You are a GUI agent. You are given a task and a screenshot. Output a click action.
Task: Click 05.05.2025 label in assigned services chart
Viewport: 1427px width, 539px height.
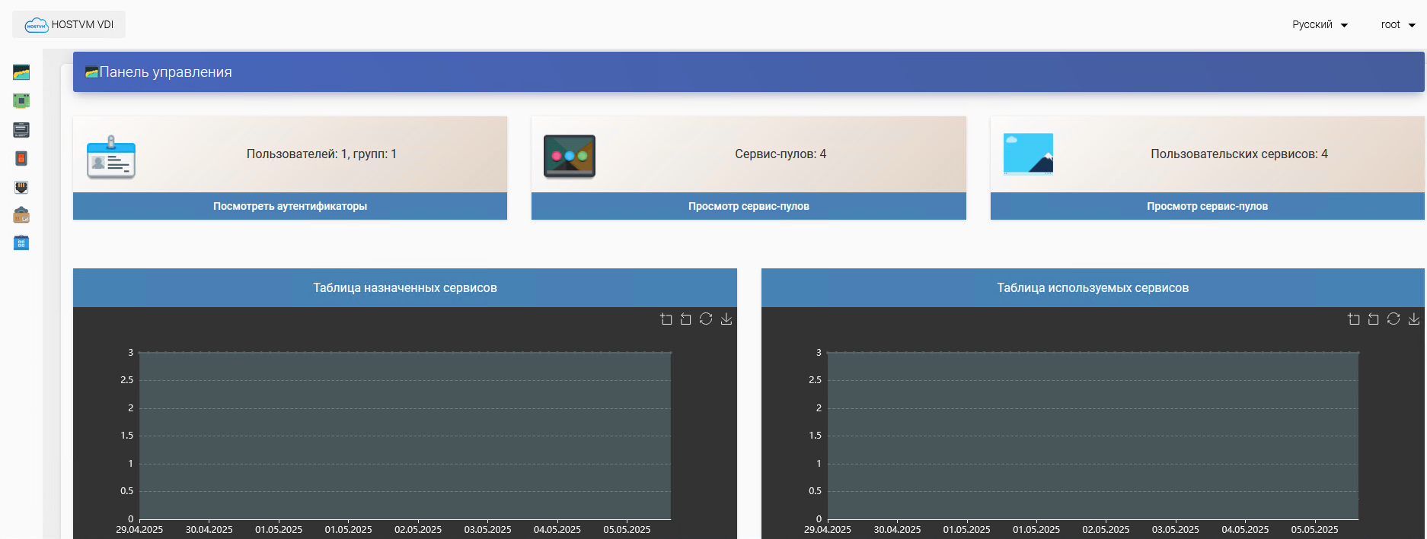[x=627, y=530]
